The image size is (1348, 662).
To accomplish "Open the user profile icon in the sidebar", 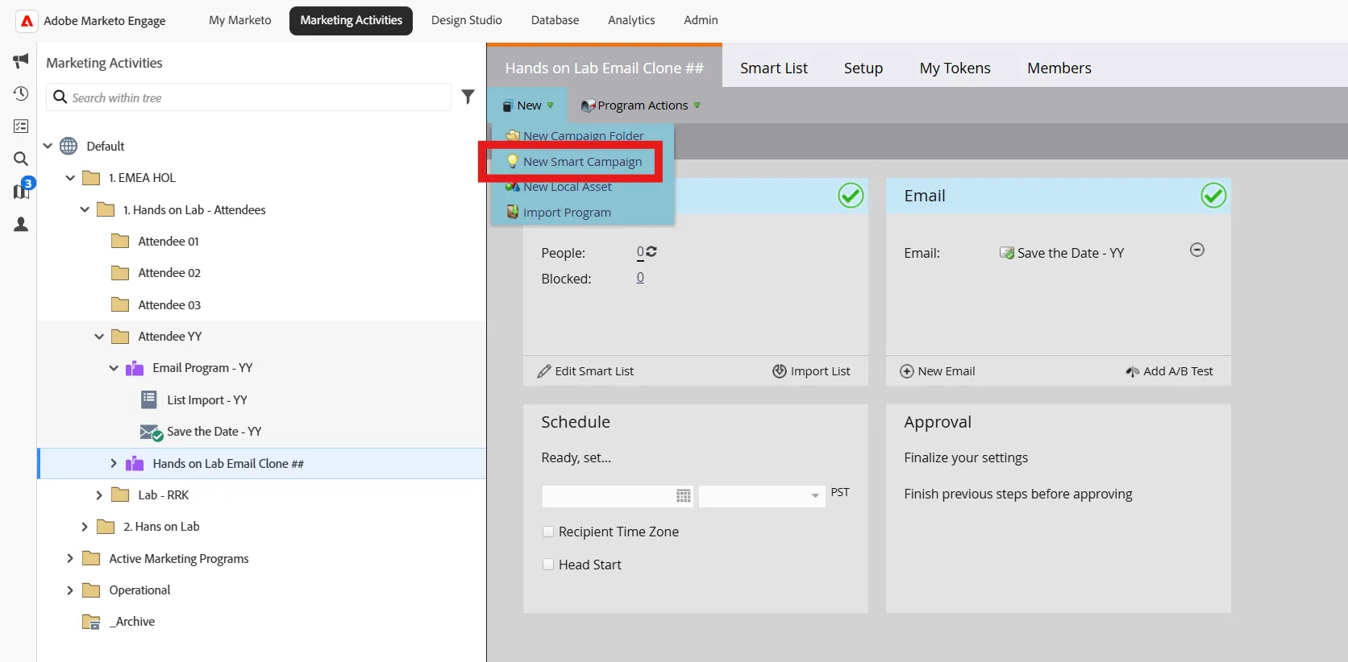I will [x=21, y=225].
